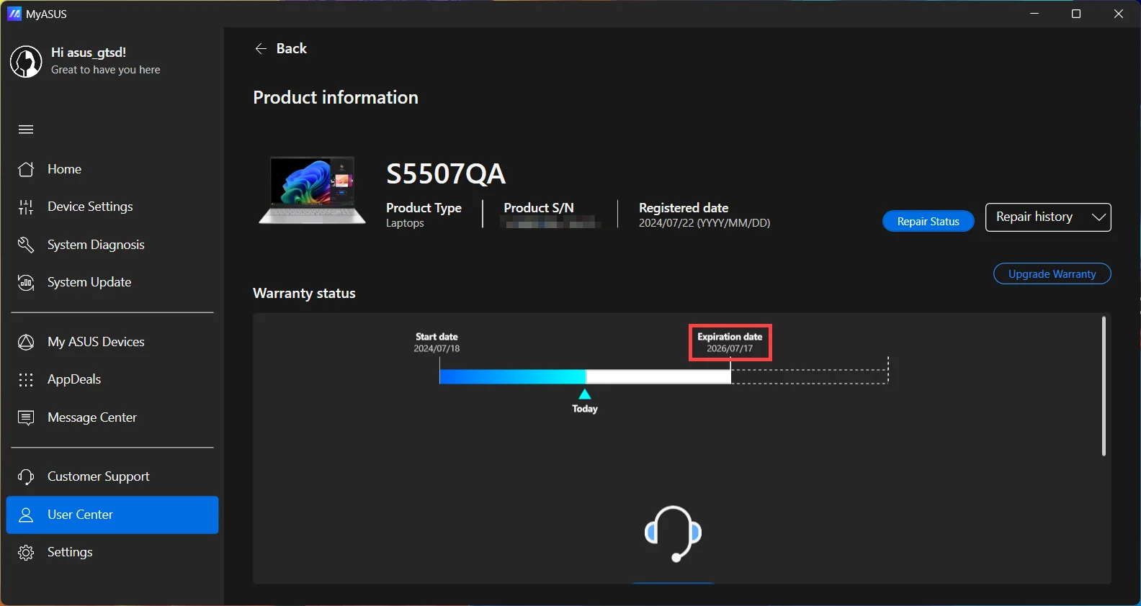Image resolution: width=1141 pixels, height=606 pixels.
Task: Click the large headset support icon
Action: pos(674,533)
